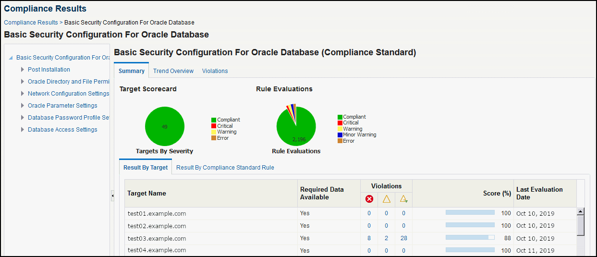Viewport: 597px width, 257px height.
Task: Click the critical violations red X icon
Action: pyautogui.click(x=369, y=199)
